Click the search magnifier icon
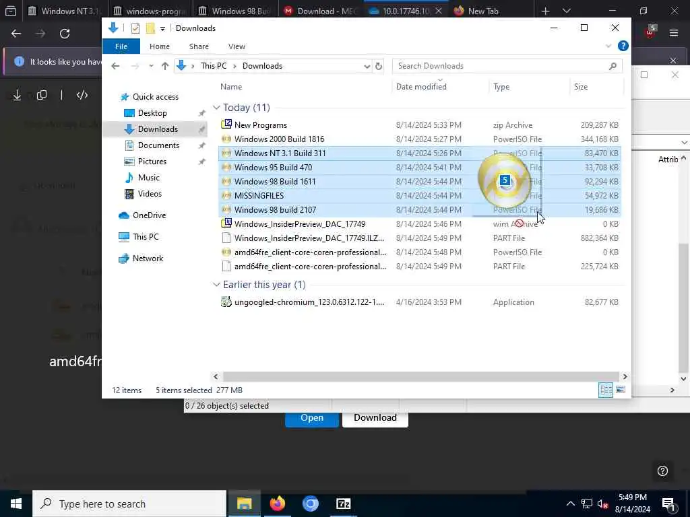The width and height of the screenshot is (690, 517). 613,66
